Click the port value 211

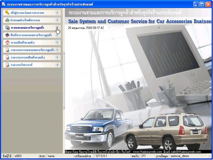point(143,156)
